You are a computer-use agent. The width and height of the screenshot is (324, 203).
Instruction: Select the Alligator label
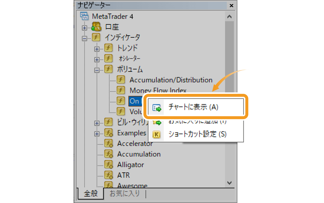tap(130, 165)
